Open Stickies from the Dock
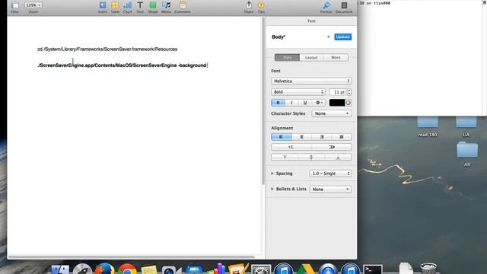The height and width of the screenshot is (274, 487). (x=149, y=269)
